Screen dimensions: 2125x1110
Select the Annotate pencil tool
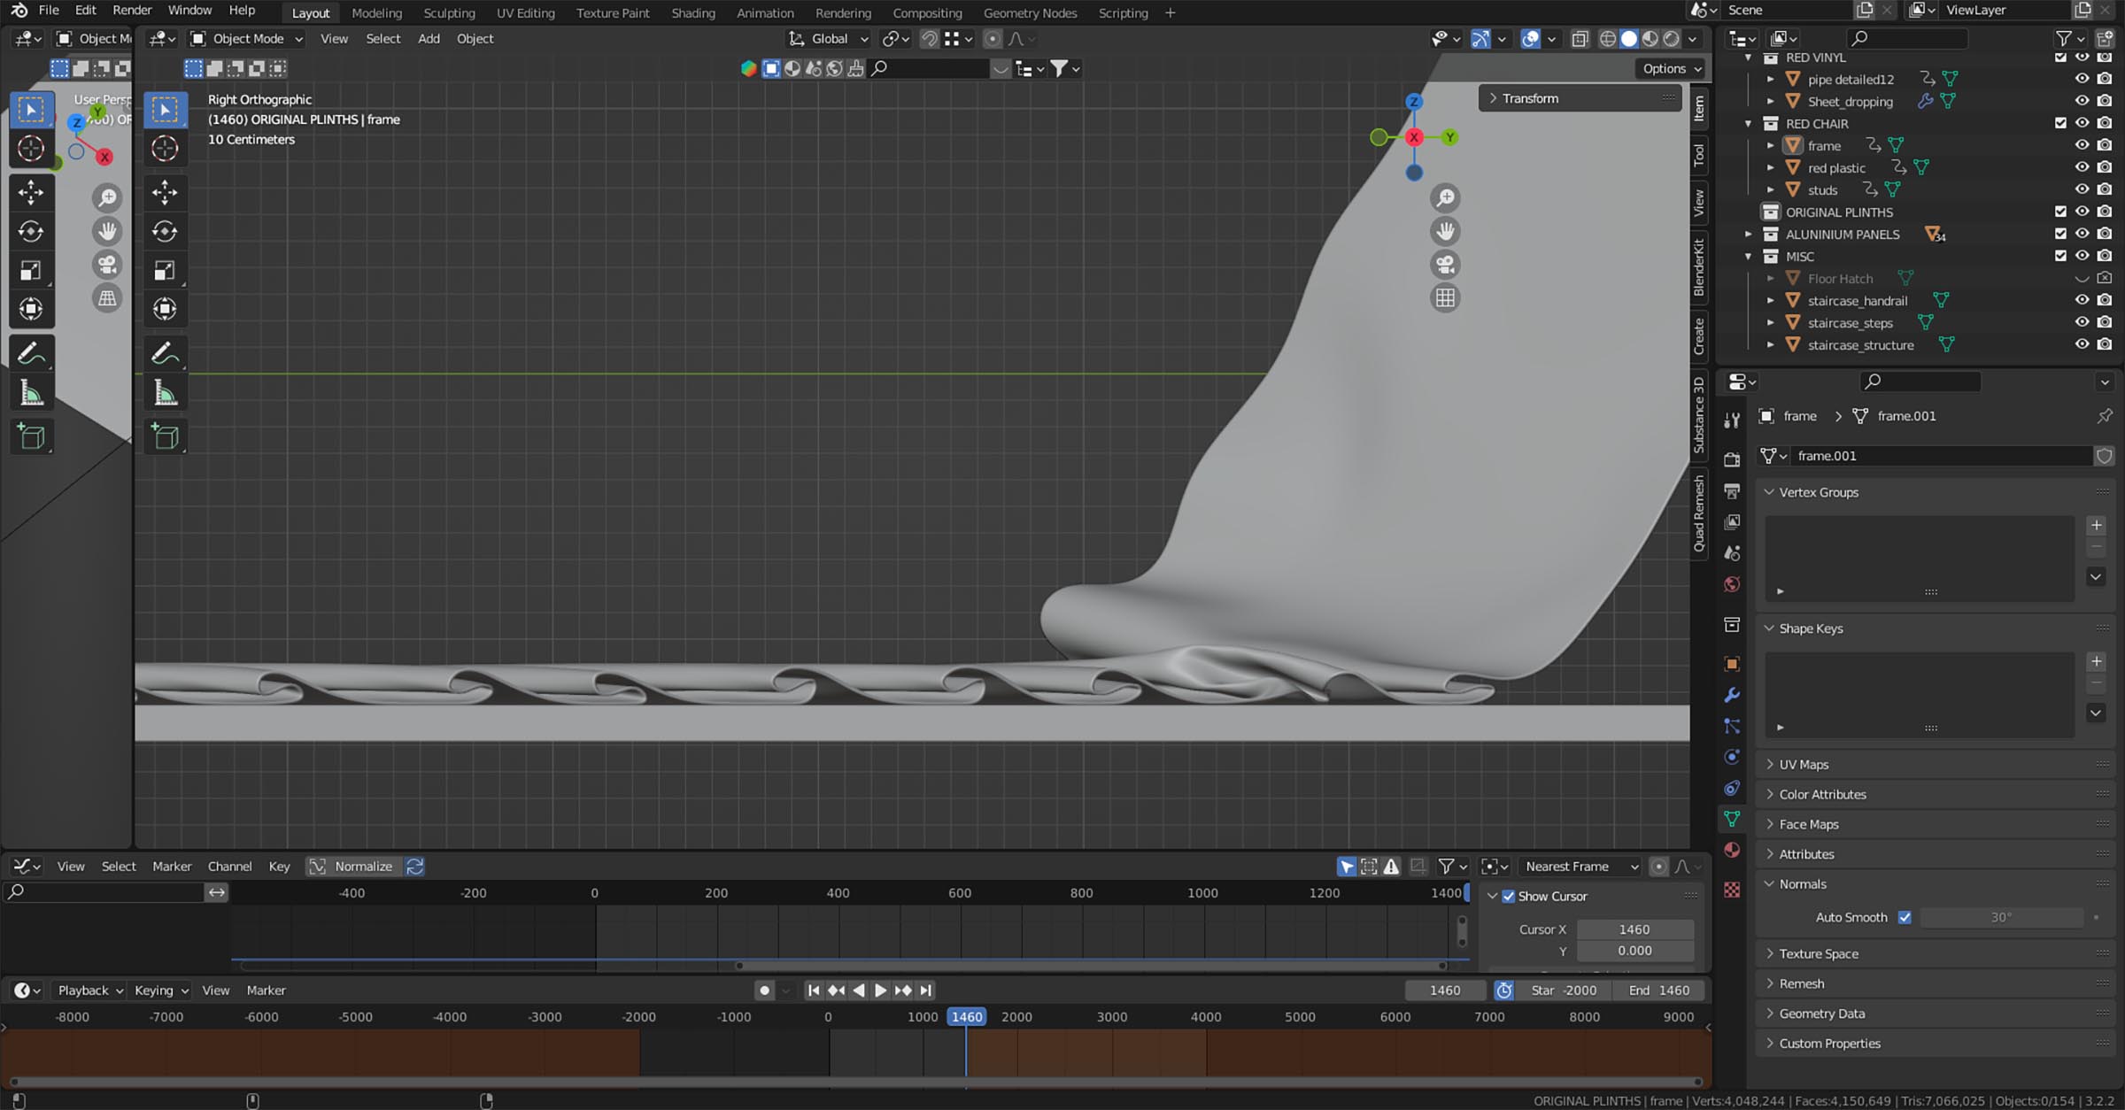point(165,354)
